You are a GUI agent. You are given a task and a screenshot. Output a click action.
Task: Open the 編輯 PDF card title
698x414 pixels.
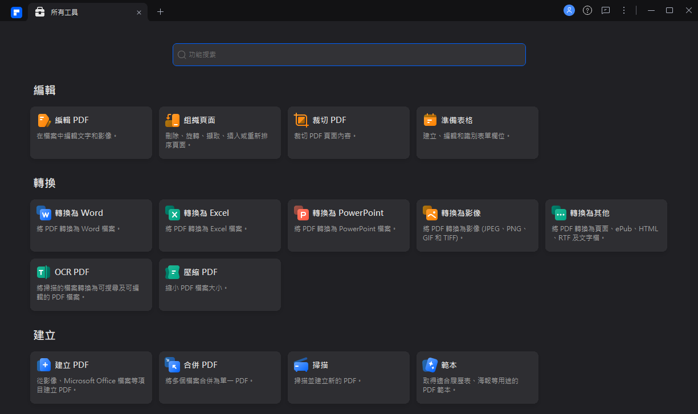[x=72, y=120]
